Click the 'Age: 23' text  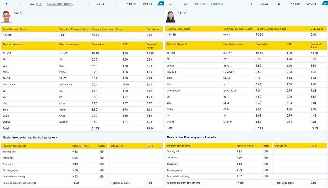coord(182,13)
